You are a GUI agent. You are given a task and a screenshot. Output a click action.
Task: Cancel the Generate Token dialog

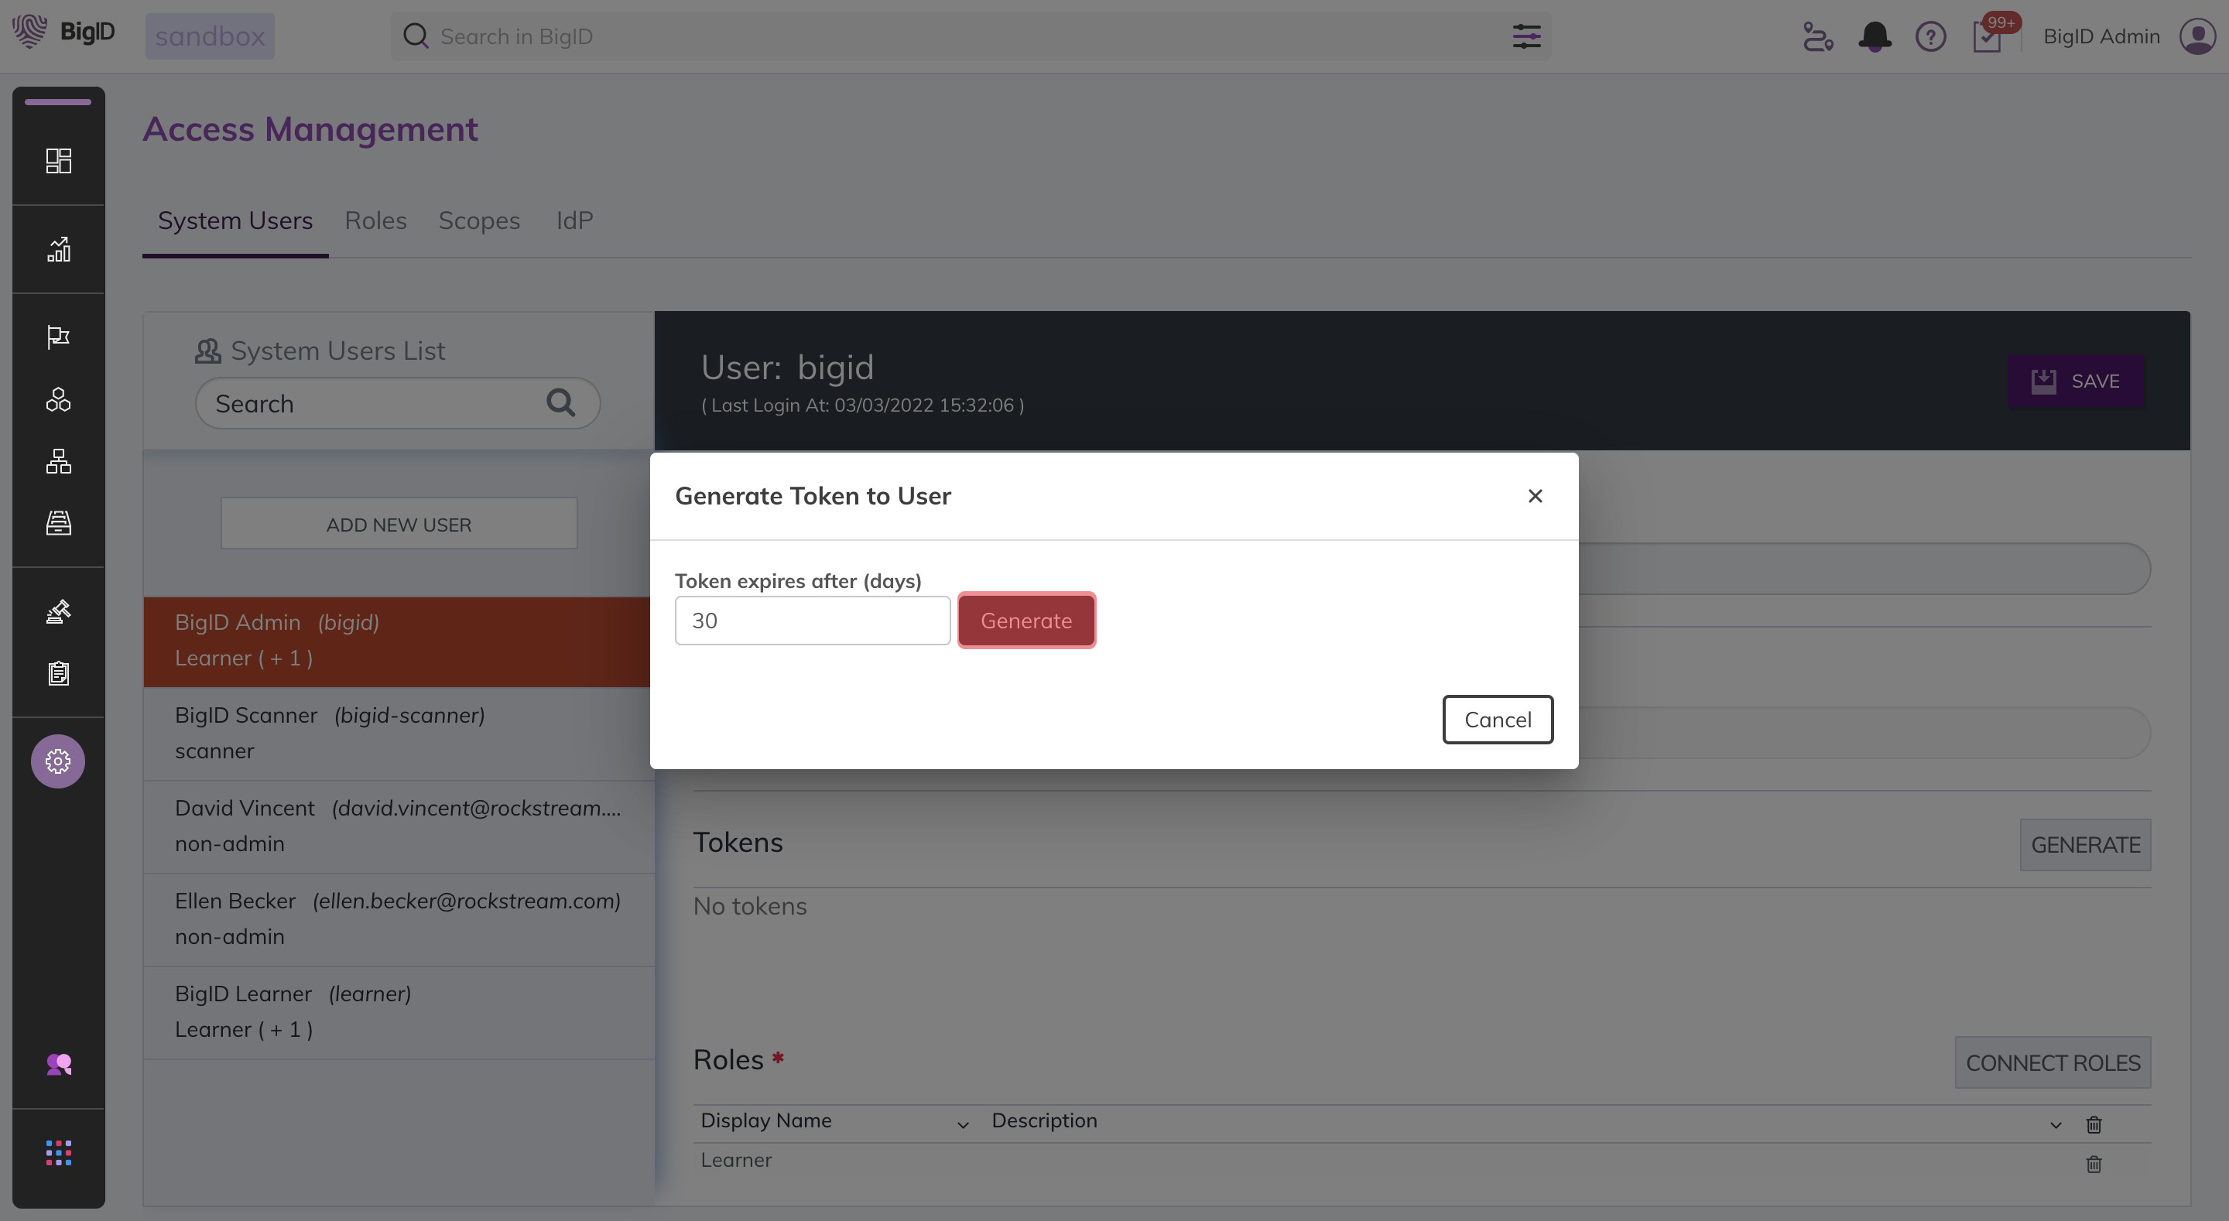(x=1497, y=719)
